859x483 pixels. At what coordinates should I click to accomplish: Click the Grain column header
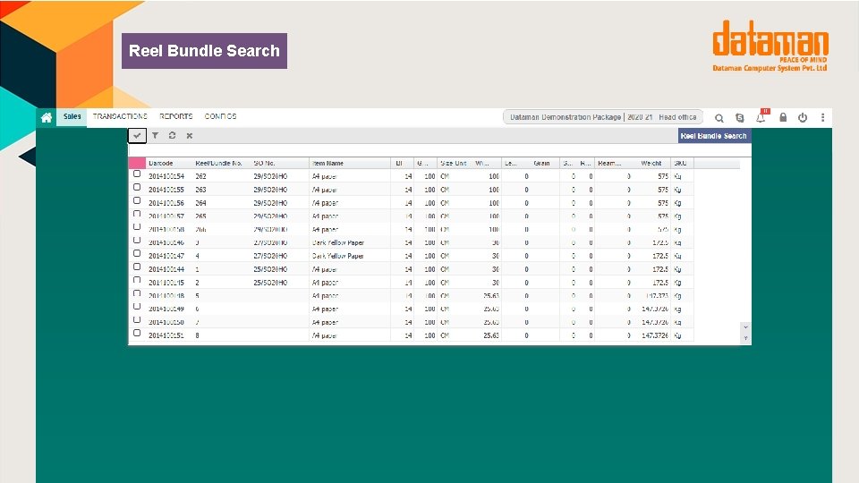coord(542,163)
